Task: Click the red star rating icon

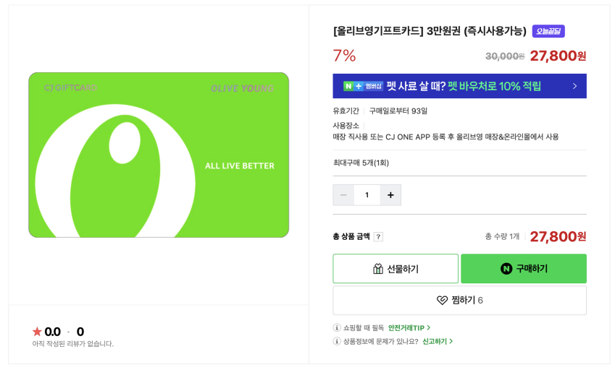Action: pyautogui.click(x=37, y=332)
